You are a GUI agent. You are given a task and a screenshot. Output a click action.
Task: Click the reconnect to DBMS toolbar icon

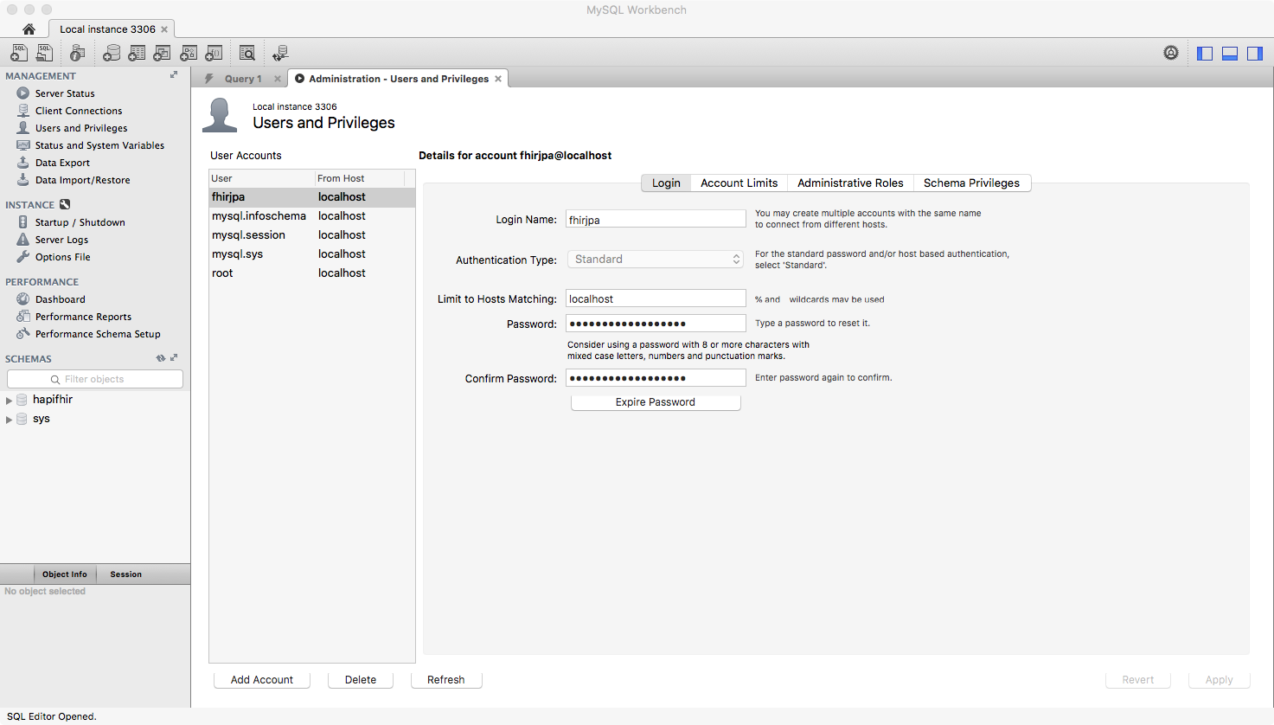(280, 53)
